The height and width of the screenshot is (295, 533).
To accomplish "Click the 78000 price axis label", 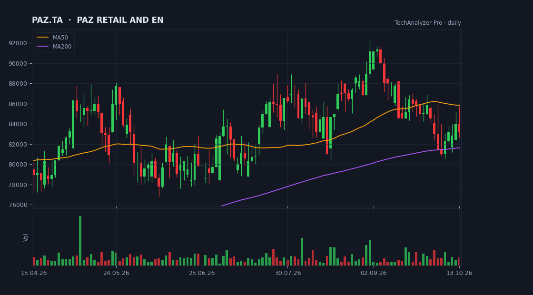I will click(x=19, y=185).
